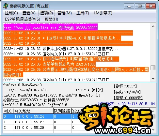Viewport: 159px width, 136px height.
Task: Select the 当前单机版本号 log line
Action: 50,64
